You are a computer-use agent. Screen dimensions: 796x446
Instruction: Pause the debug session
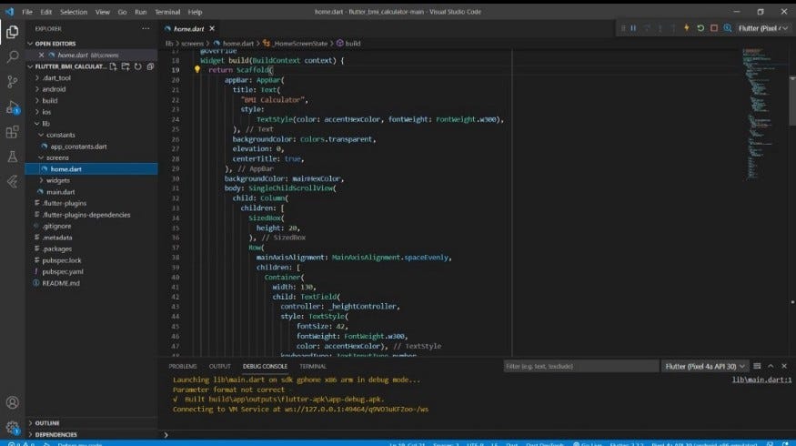(633, 28)
